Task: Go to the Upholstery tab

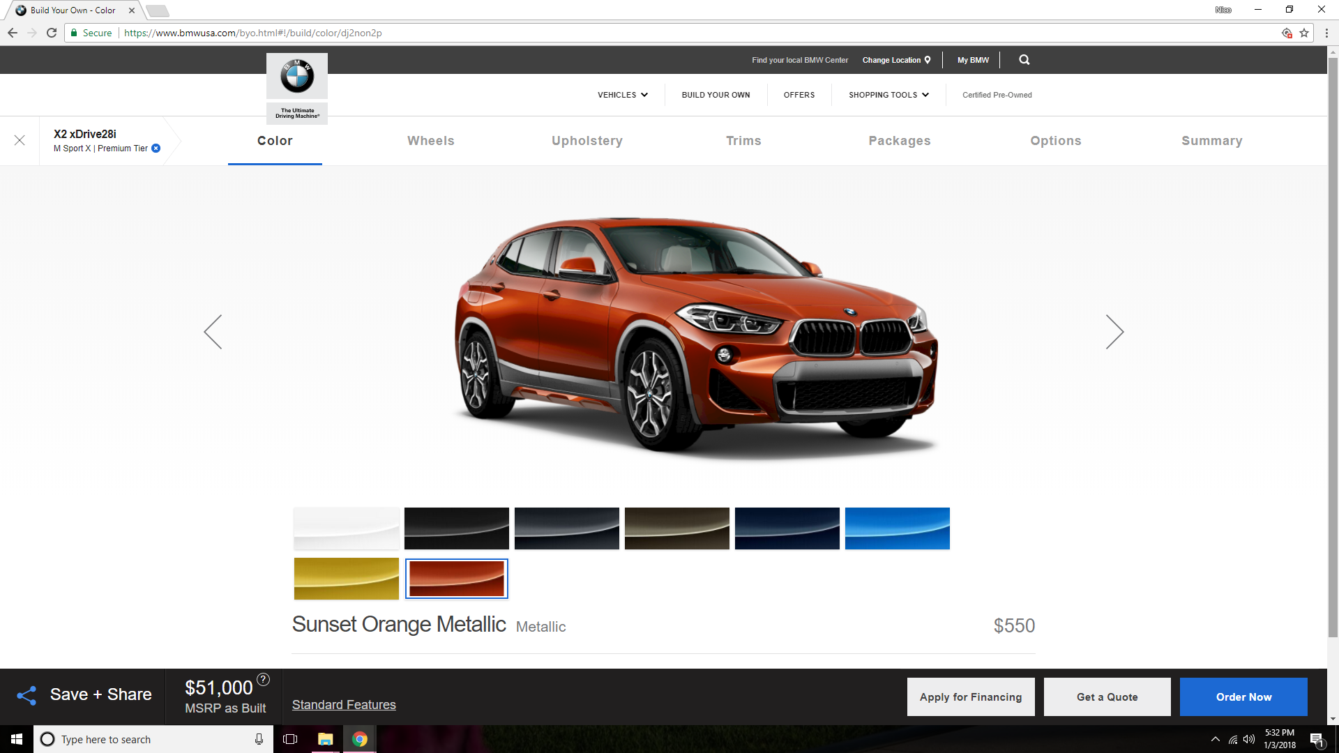Action: click(587, 141)
